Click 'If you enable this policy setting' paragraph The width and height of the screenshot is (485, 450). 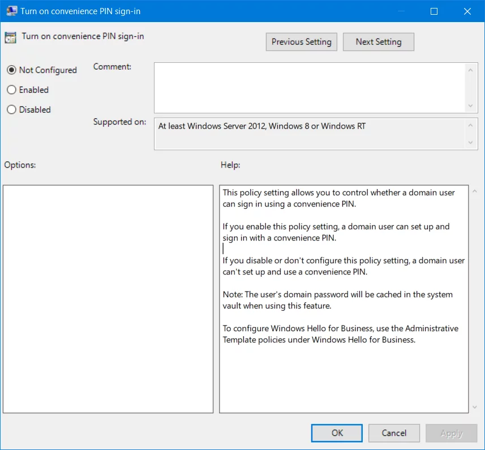336,232
